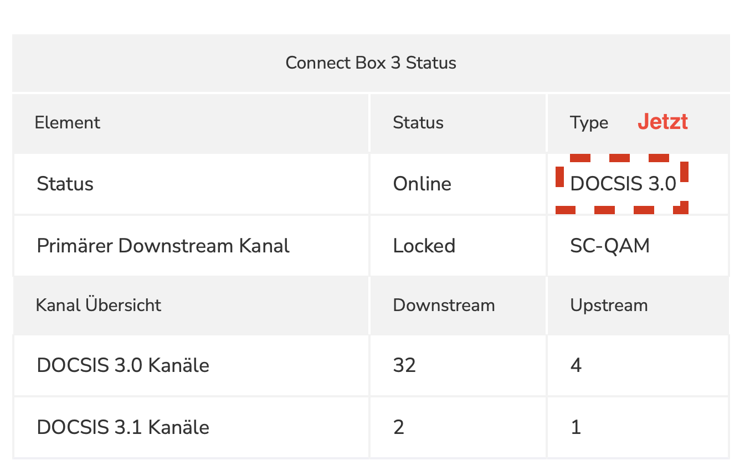Select the "Status" row label beside "Online"
This screenshot has height=476, width=750.
[65, 184]
